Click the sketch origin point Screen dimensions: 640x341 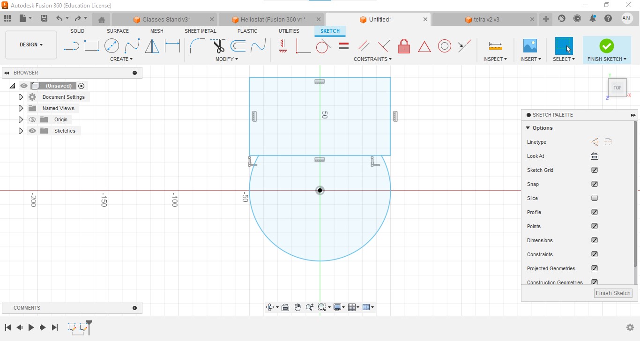click(x=320, y=190)
